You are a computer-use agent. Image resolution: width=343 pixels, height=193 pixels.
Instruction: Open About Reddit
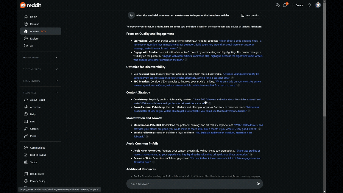click(40, 100)
